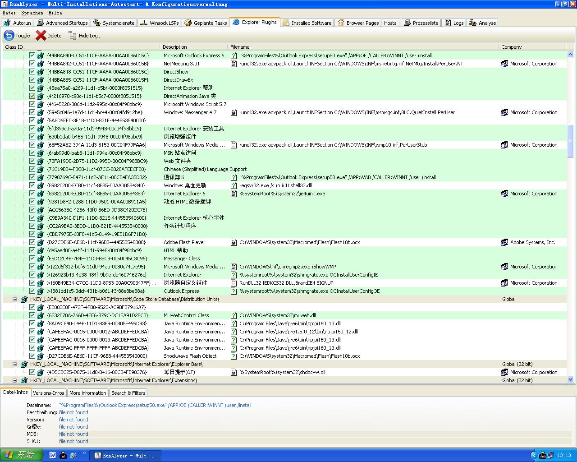The height and width of the screenshot is (462, 577).
Task: Open the Autorun tab
Action: [x=17, y=23]
